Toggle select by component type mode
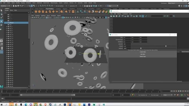The image size is (189, 106). (34, 6)
